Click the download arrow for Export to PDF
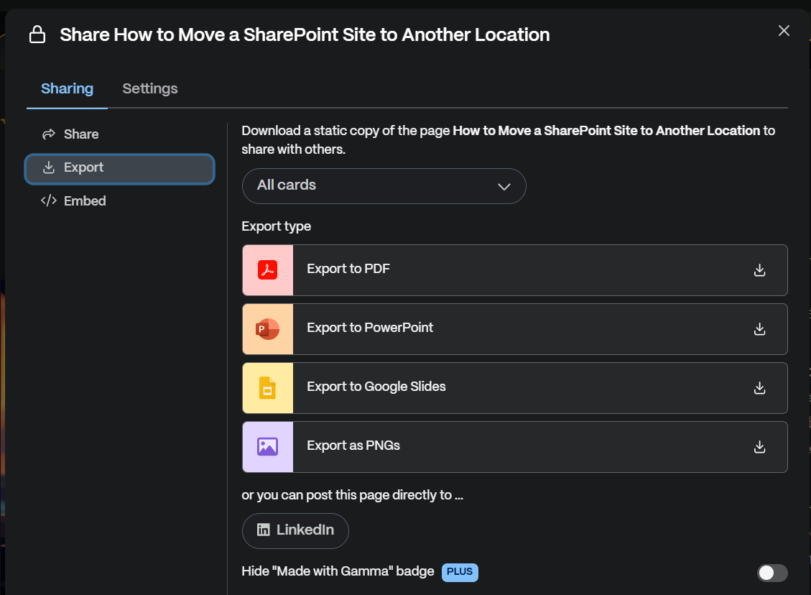 click(759, 270)
